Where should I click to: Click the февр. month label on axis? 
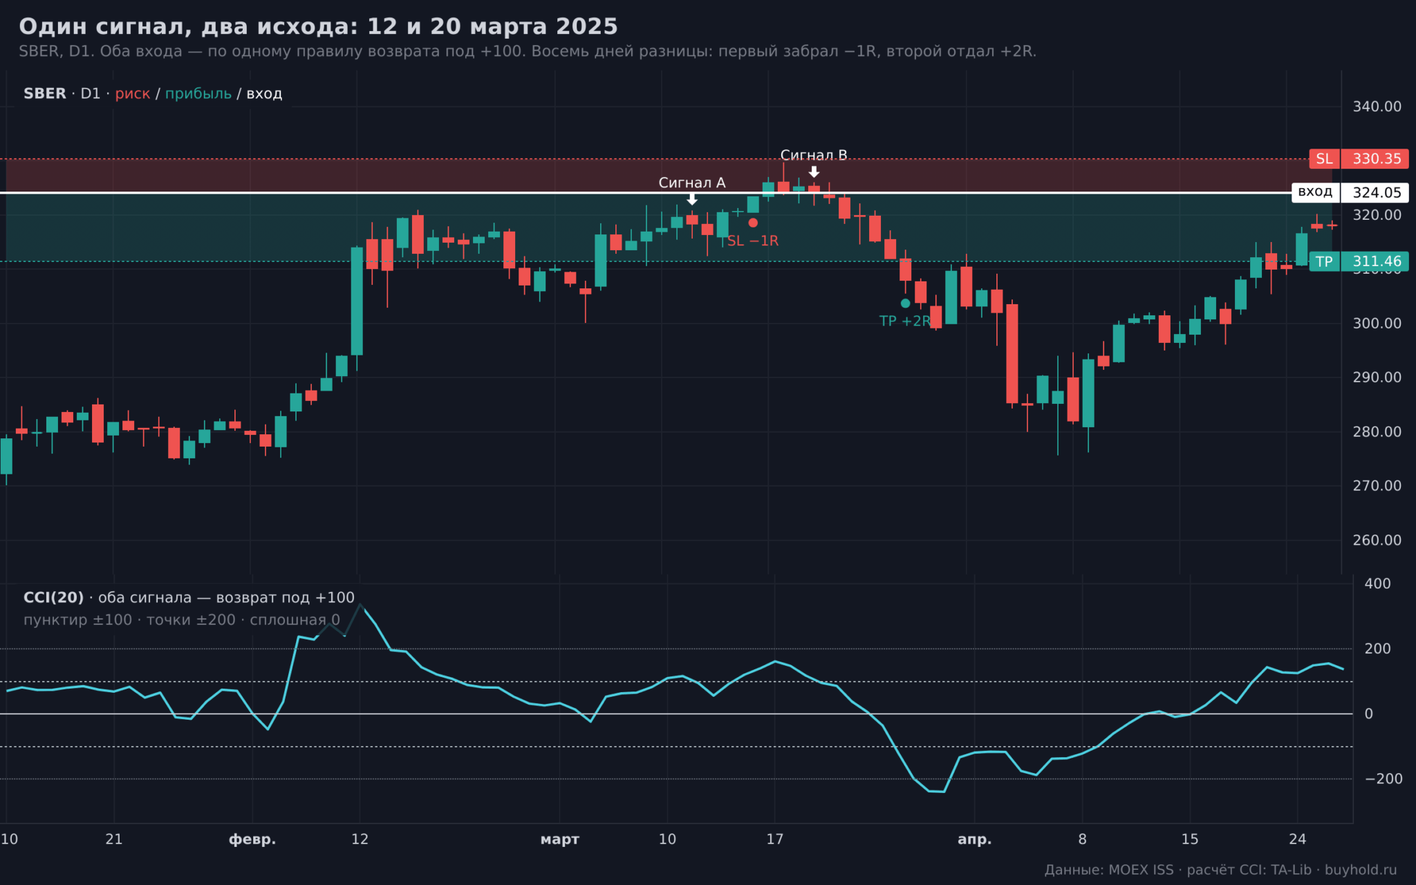(252, 839)
